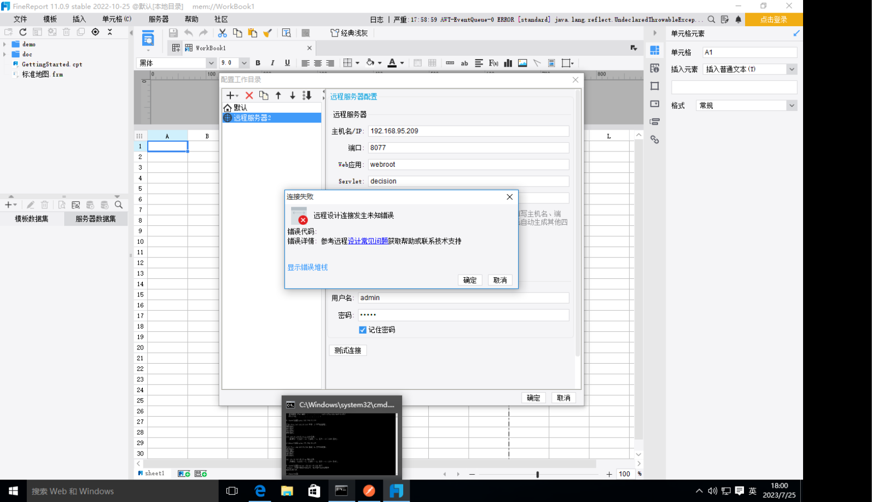Open the 模板 menu
Viewport: 872px width, 502px height.
point(50,19)
